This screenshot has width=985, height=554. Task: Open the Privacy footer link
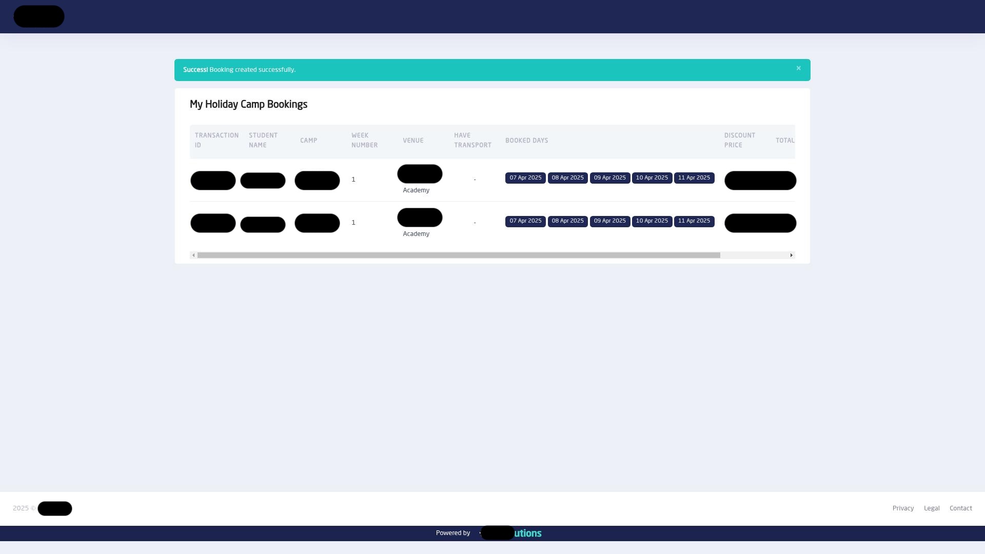tap(903, 508)
